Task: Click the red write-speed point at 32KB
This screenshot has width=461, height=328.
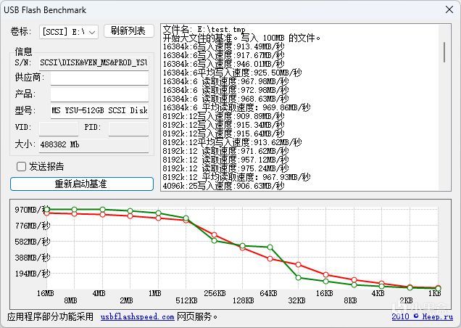Action: [298, 264]
